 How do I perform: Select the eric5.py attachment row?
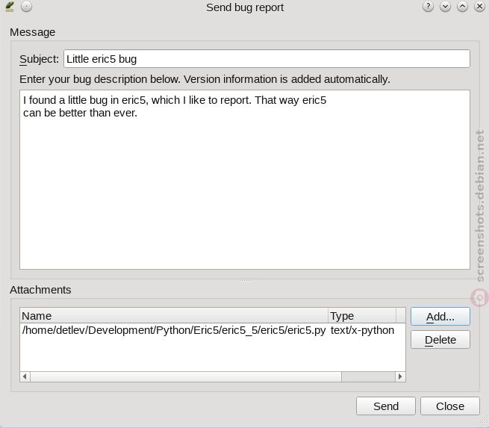pyautogui.click(x=208, y=330)
